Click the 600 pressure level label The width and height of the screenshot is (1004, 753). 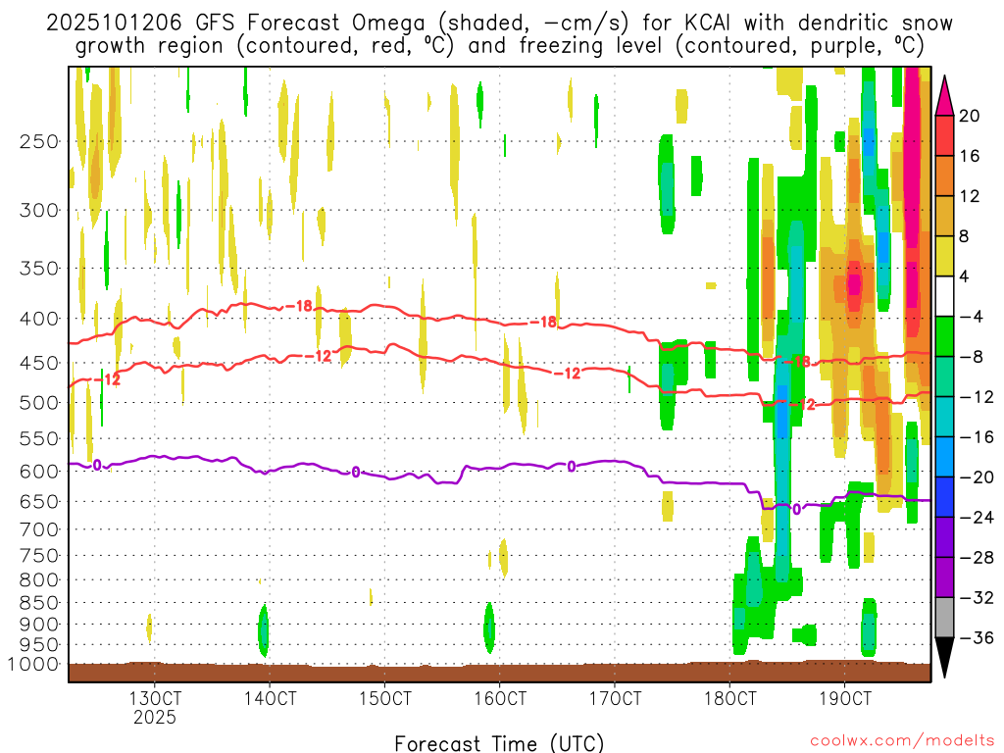pyautogui.click(x=39, y=472)
